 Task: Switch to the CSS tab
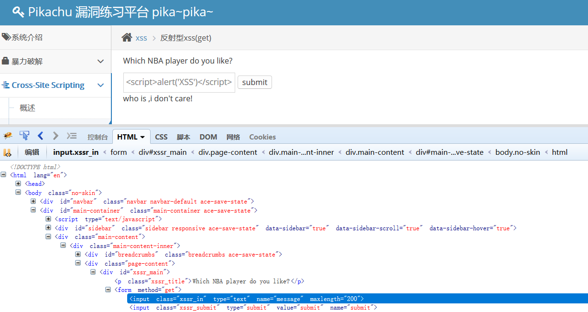[x=162, y=137]
